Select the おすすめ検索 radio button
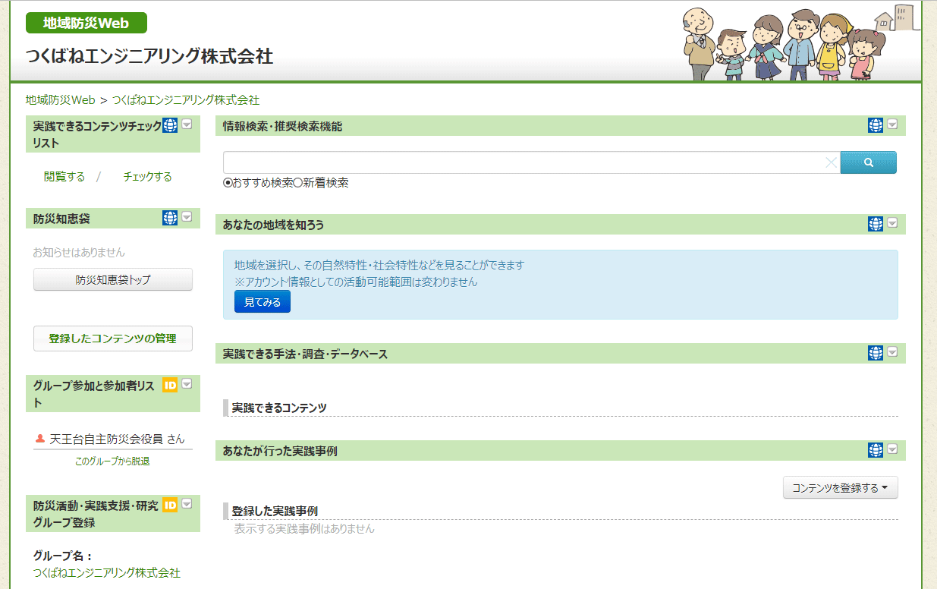This screenshot has width=937, height=589. tap(228, 183)
